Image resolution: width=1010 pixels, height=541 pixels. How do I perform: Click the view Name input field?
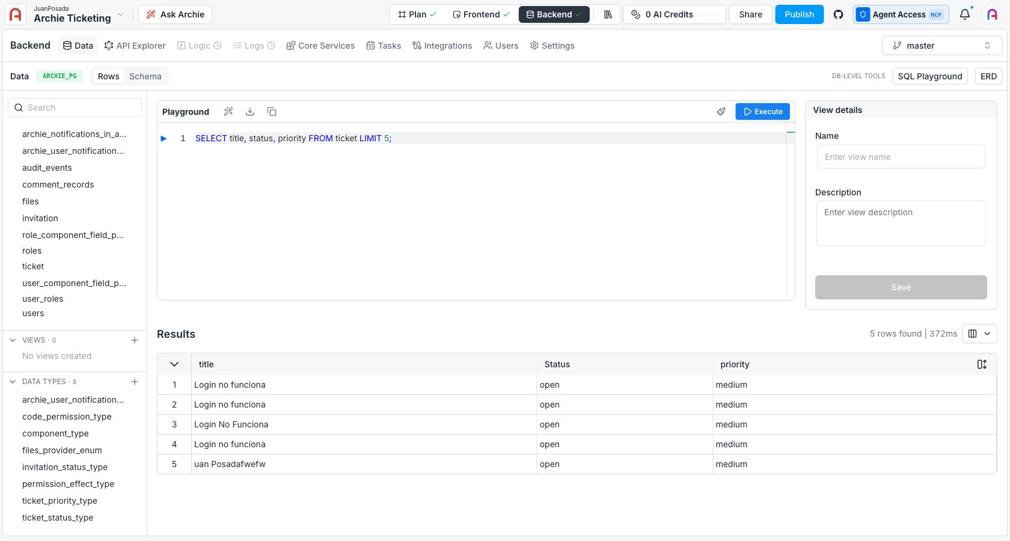(901, 157)
